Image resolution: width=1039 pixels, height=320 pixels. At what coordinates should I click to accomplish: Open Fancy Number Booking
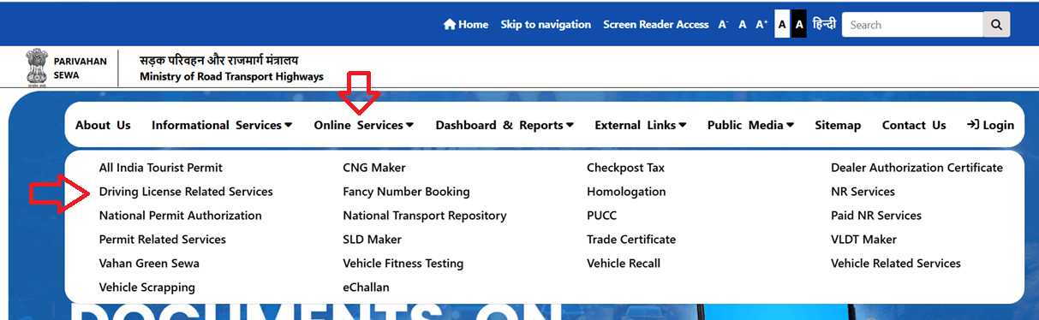(406, 192)
